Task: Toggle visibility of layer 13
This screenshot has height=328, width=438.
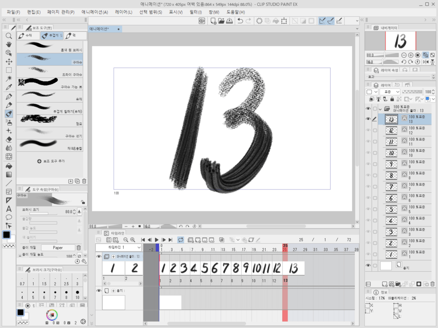Action: tap(368, 119)
